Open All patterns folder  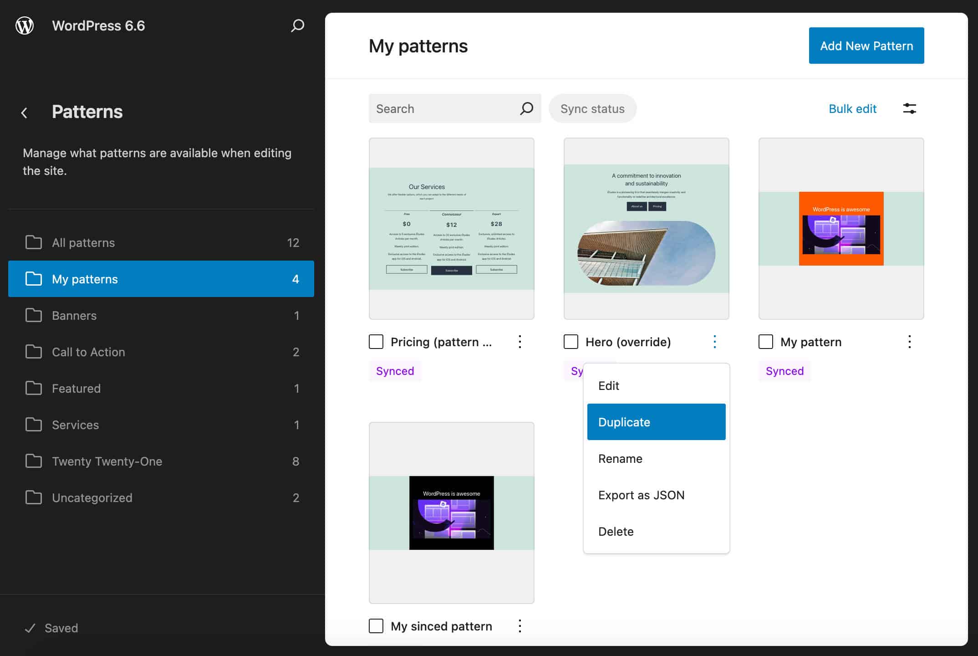83,242
